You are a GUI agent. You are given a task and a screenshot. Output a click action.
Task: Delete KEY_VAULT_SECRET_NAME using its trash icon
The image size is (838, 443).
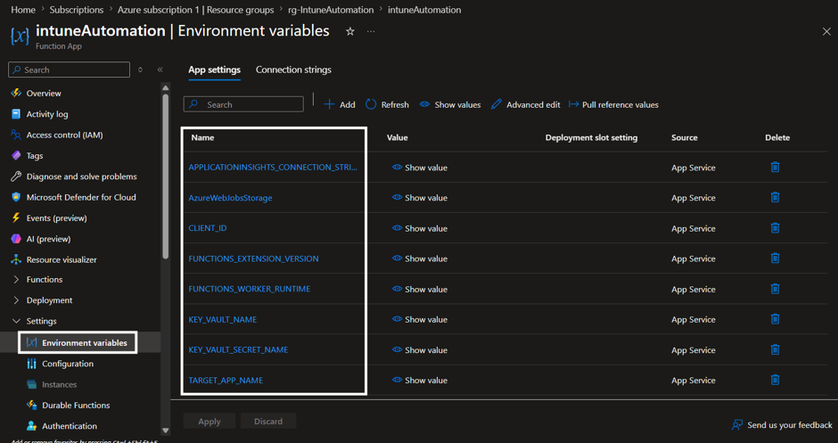[x=775, y=349]
